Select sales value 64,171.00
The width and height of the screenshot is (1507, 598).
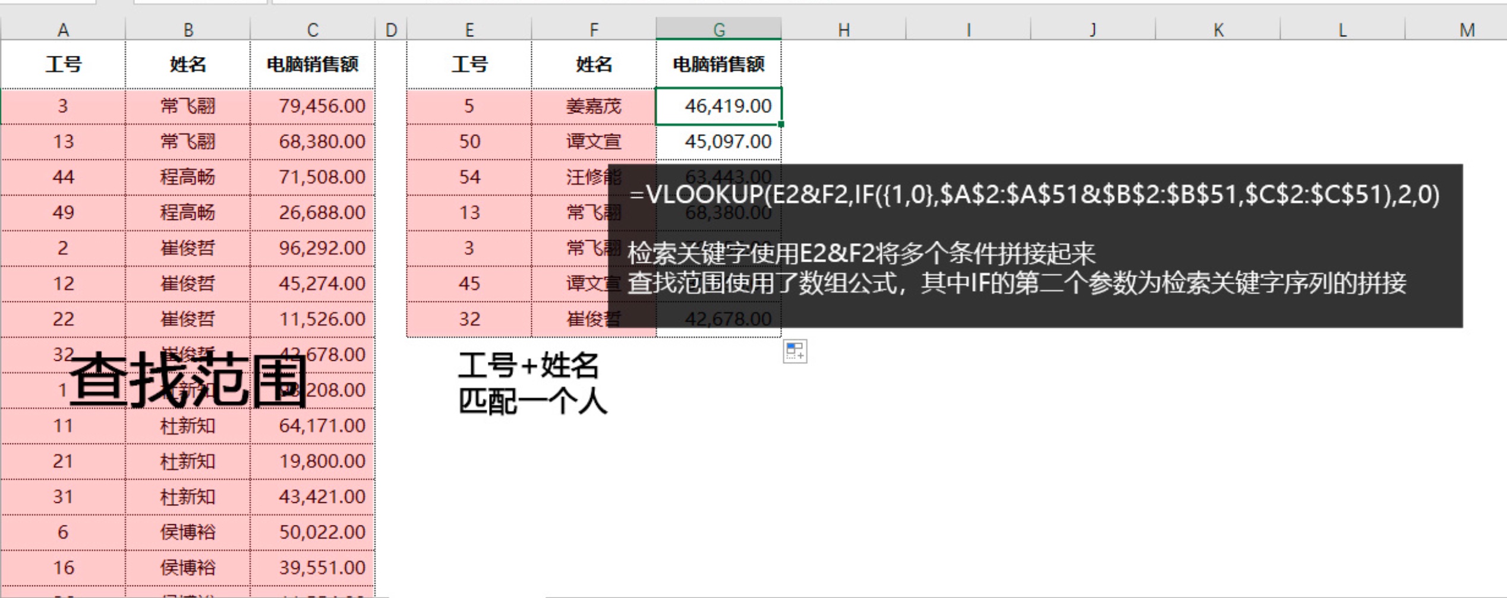pyautogui.click(x=313, y=426)
